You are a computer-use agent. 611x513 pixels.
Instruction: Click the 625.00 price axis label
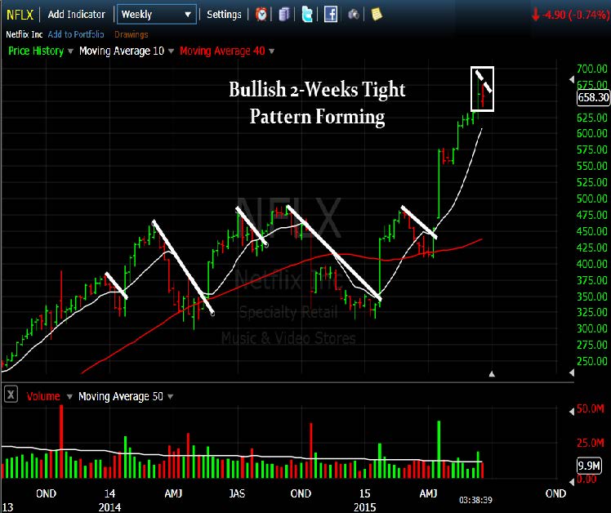point(592,118)
